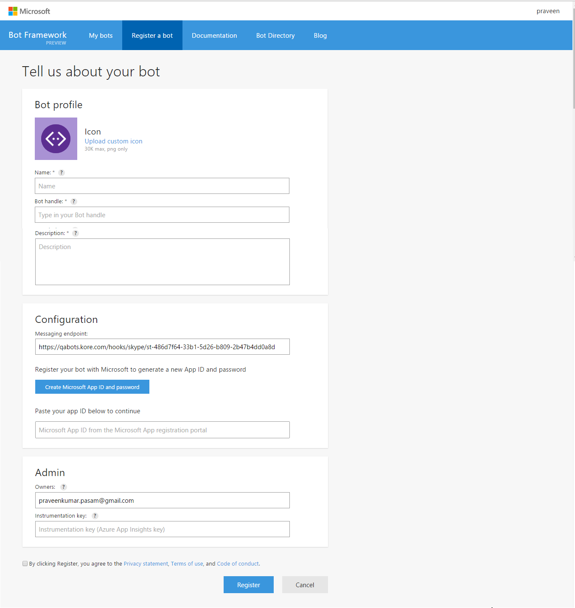Check the agree to terms checkbox
Viewport: 575px width, 608px height.
click(25, 563)
